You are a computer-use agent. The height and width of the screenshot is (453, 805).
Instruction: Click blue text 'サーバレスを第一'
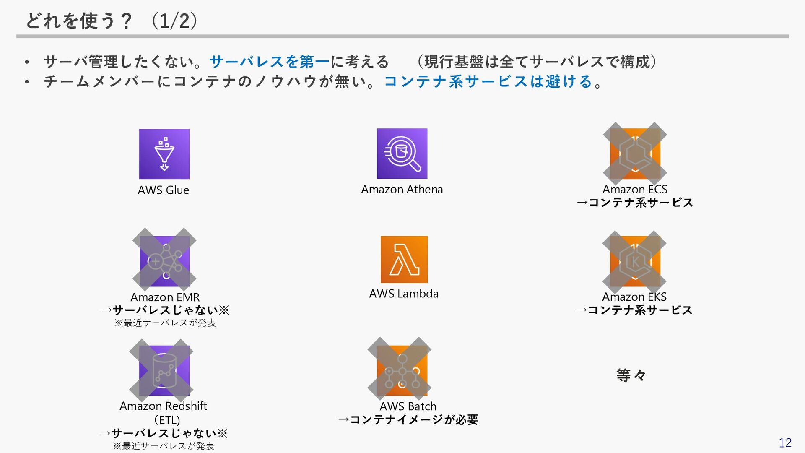tap(270, 62)
